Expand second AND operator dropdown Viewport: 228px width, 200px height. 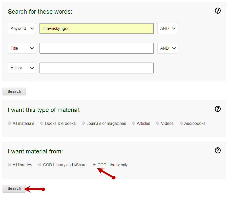click(167, 48)
